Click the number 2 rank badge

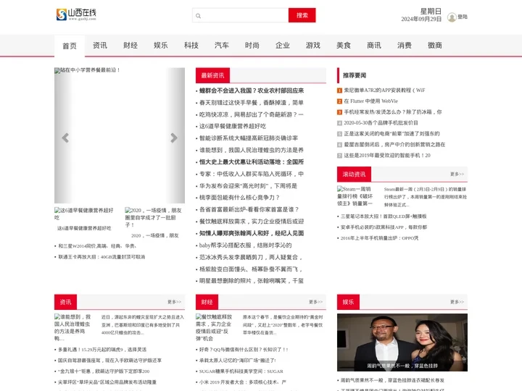click(339, 101)
